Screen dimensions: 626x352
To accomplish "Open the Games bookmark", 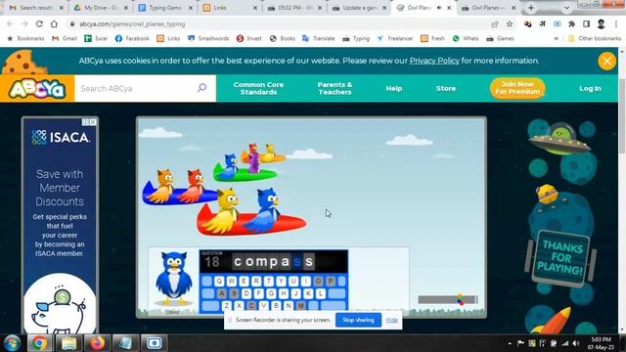I will pyautogui.click(x=500, y=38).
